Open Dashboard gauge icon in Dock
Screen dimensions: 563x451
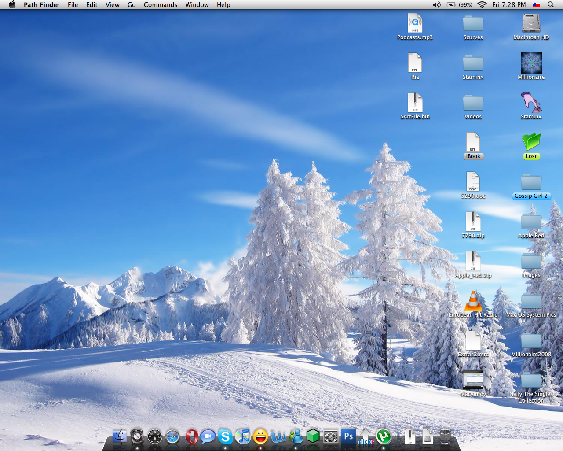point(155,436)
